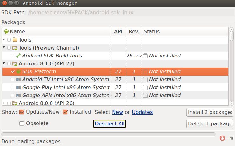The image size is (235, 146).
Task: Click the status icon in the SDK Platform row
Action: coord(145,72)
